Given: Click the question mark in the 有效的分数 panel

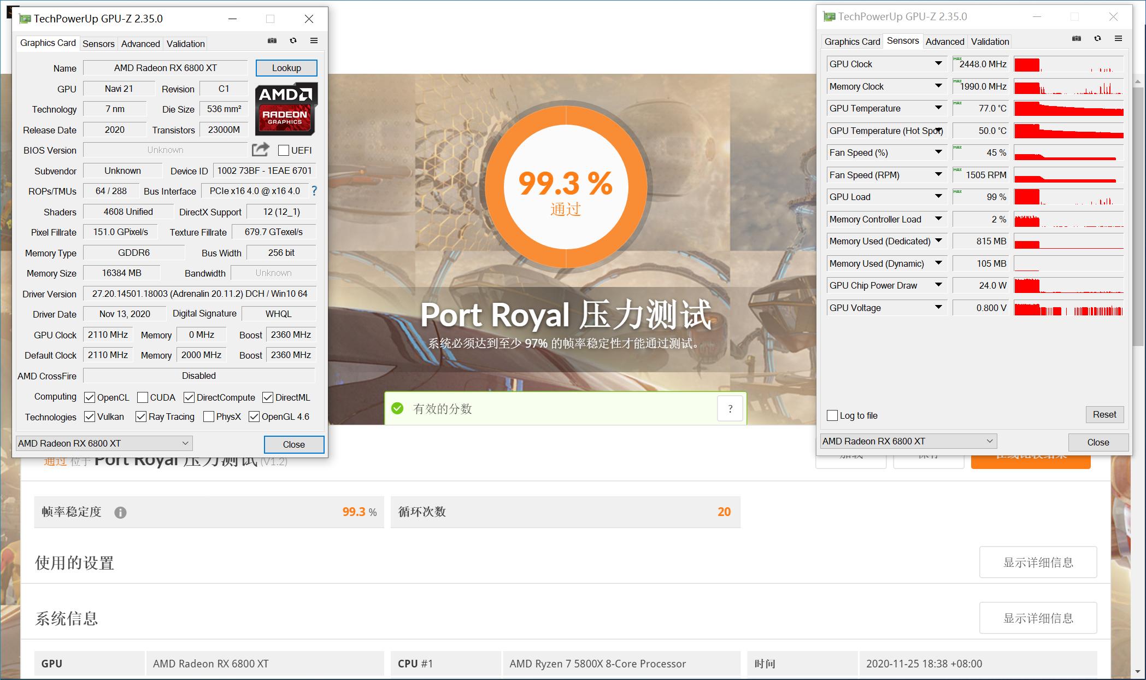Looking at the screenshot, I should click(730, 408).
